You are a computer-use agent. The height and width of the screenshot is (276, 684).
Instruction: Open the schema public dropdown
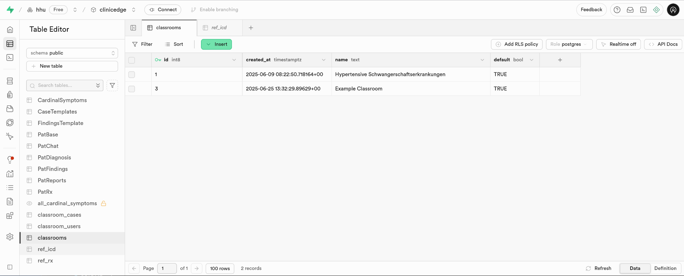coord(72,53)
